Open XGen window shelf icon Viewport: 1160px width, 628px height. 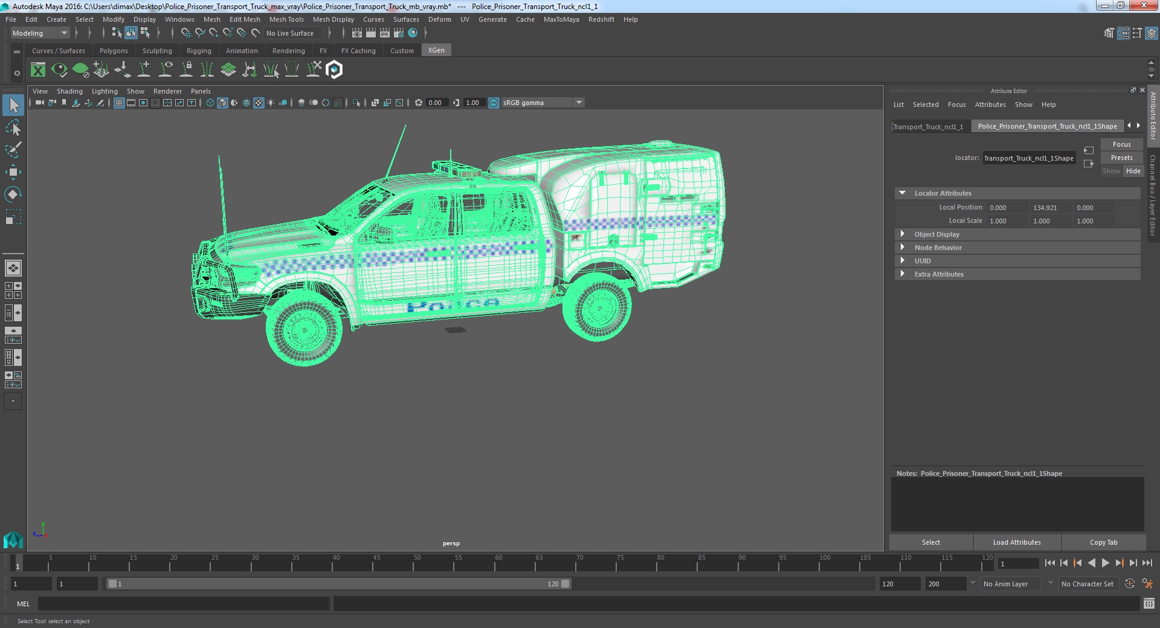pyautogui.click(x=38, y=70)
